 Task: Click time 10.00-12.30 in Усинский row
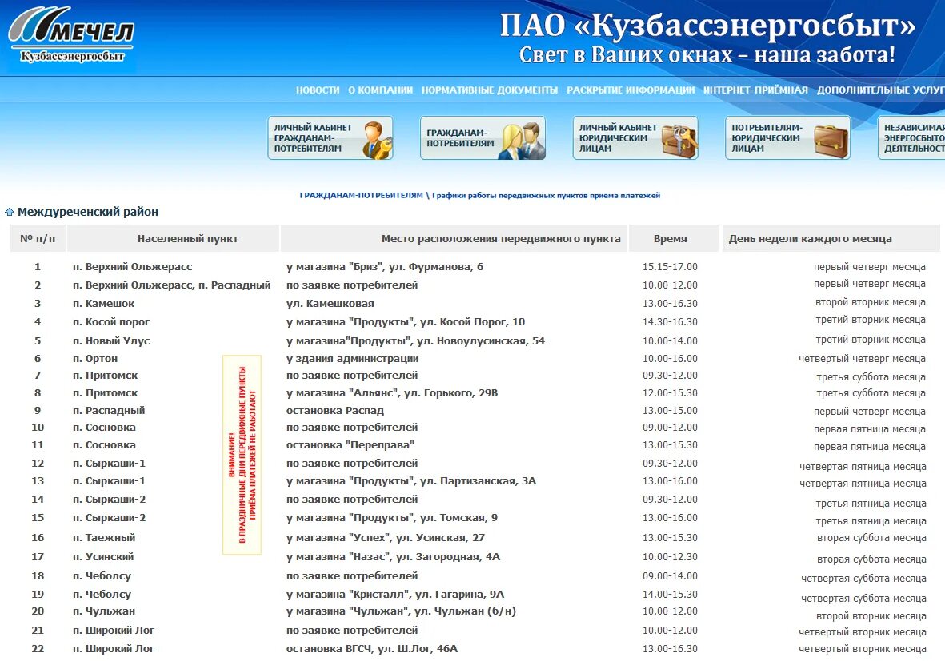tap(671, 557)
